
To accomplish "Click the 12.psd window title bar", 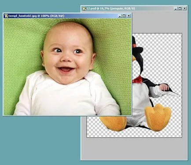I will coord(134,8).
